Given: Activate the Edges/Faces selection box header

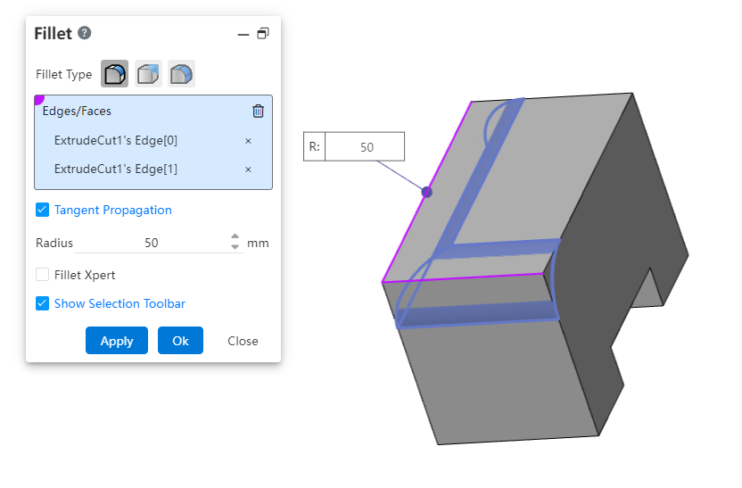Looking at the screenshot, I should [77, 111].
